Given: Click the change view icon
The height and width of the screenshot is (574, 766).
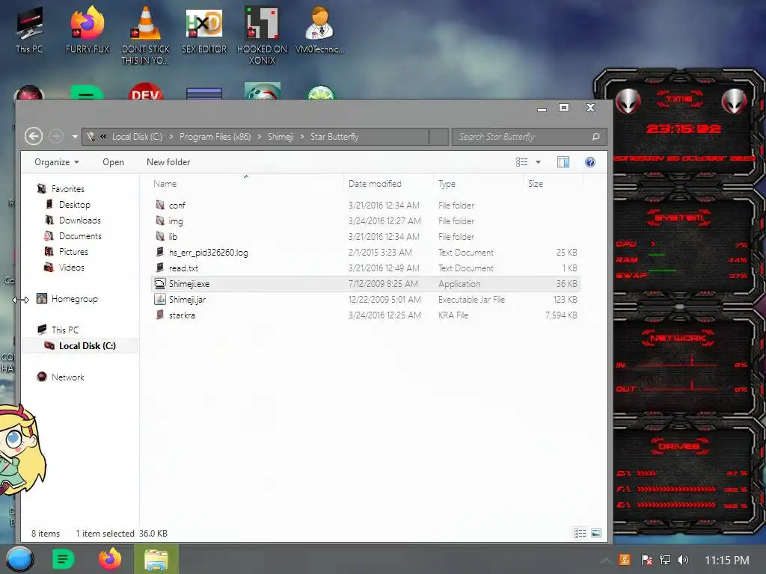Looking at the screenshot, I should (521, 162).
